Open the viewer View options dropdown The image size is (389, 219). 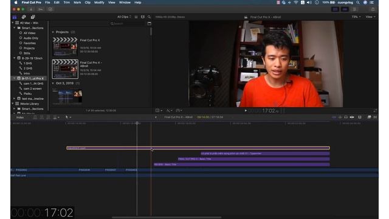370,17
